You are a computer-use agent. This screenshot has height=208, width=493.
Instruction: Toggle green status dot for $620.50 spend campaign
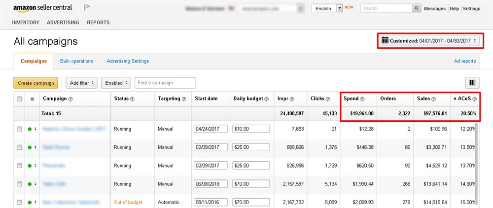tap(30, 166)
